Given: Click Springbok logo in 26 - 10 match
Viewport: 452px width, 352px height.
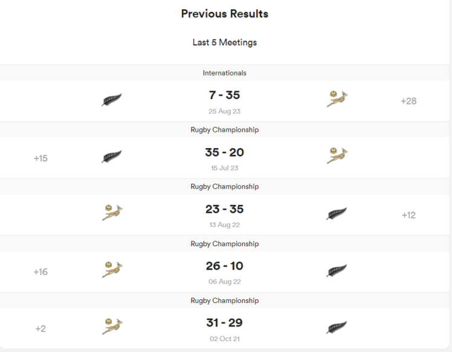Looking at the screenshot, I should coord(112,270).
